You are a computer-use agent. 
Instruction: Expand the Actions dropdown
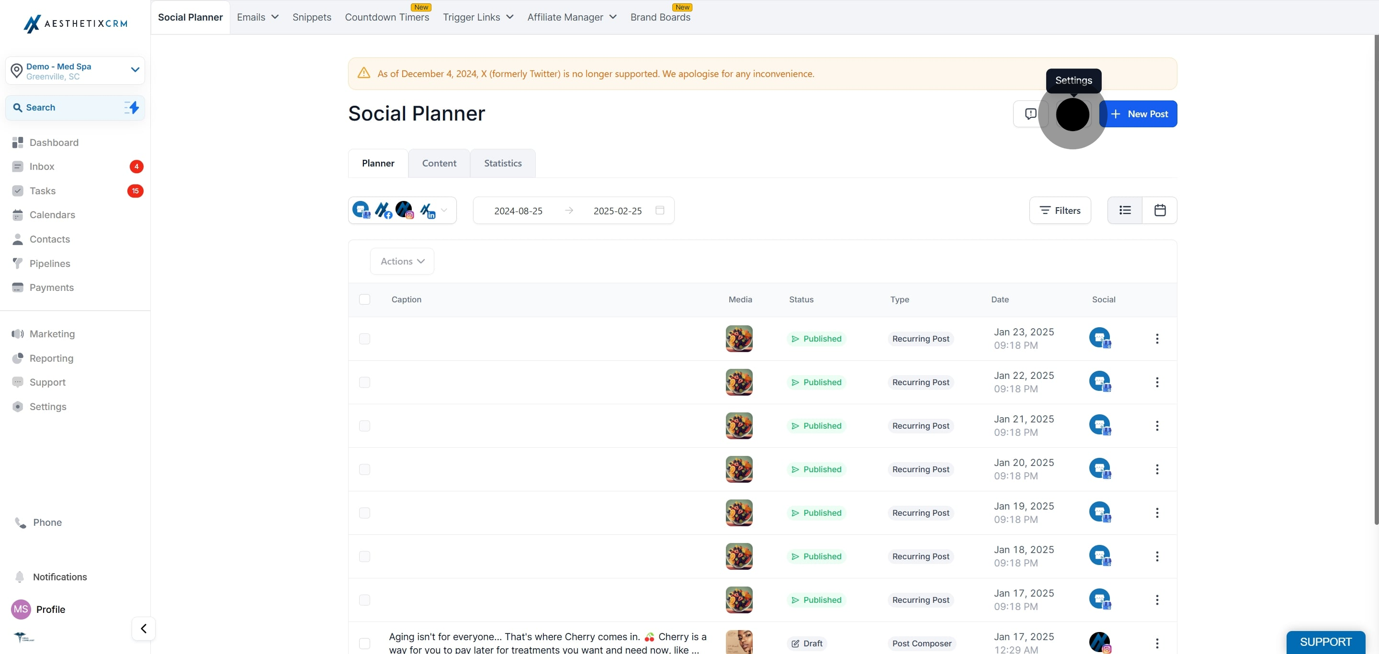click(402, 262)
